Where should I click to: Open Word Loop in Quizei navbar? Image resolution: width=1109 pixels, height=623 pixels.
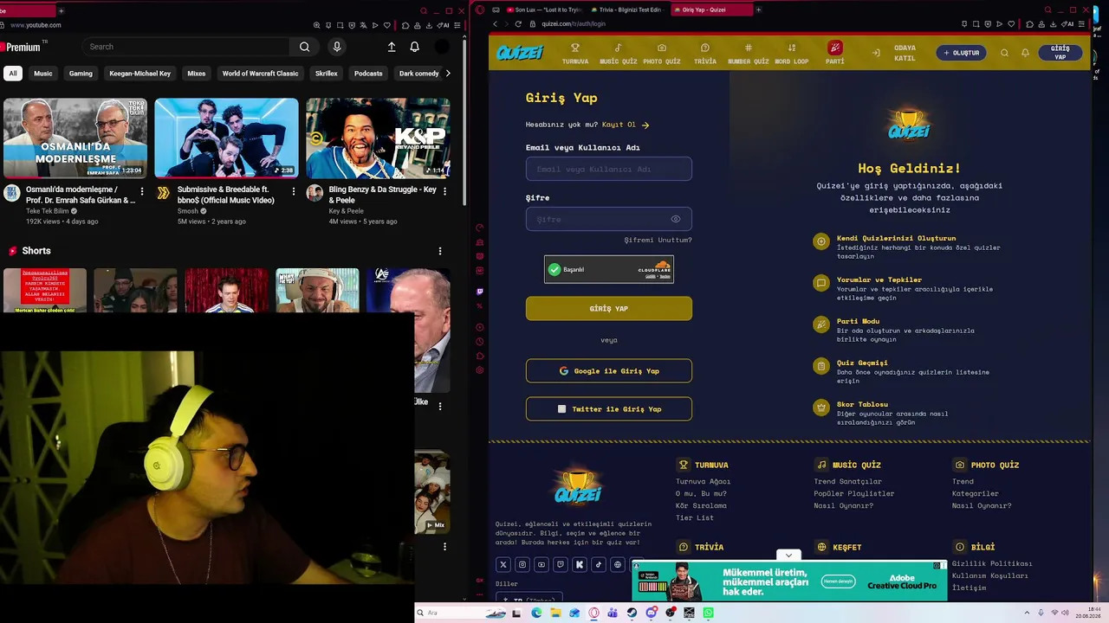pyautogui.click(x=791, y=53)
